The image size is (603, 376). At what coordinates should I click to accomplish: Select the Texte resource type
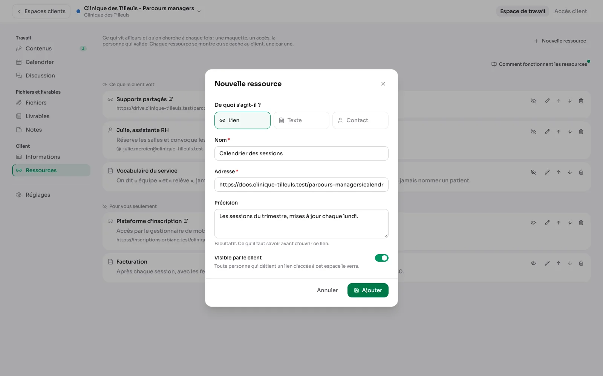pos(301,120)
